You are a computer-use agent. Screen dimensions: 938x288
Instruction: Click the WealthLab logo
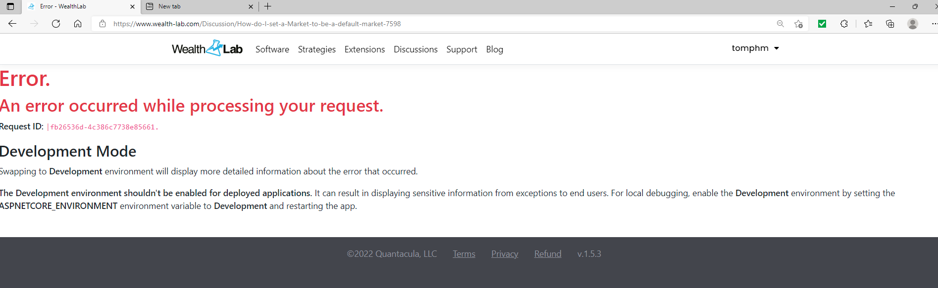207,48
